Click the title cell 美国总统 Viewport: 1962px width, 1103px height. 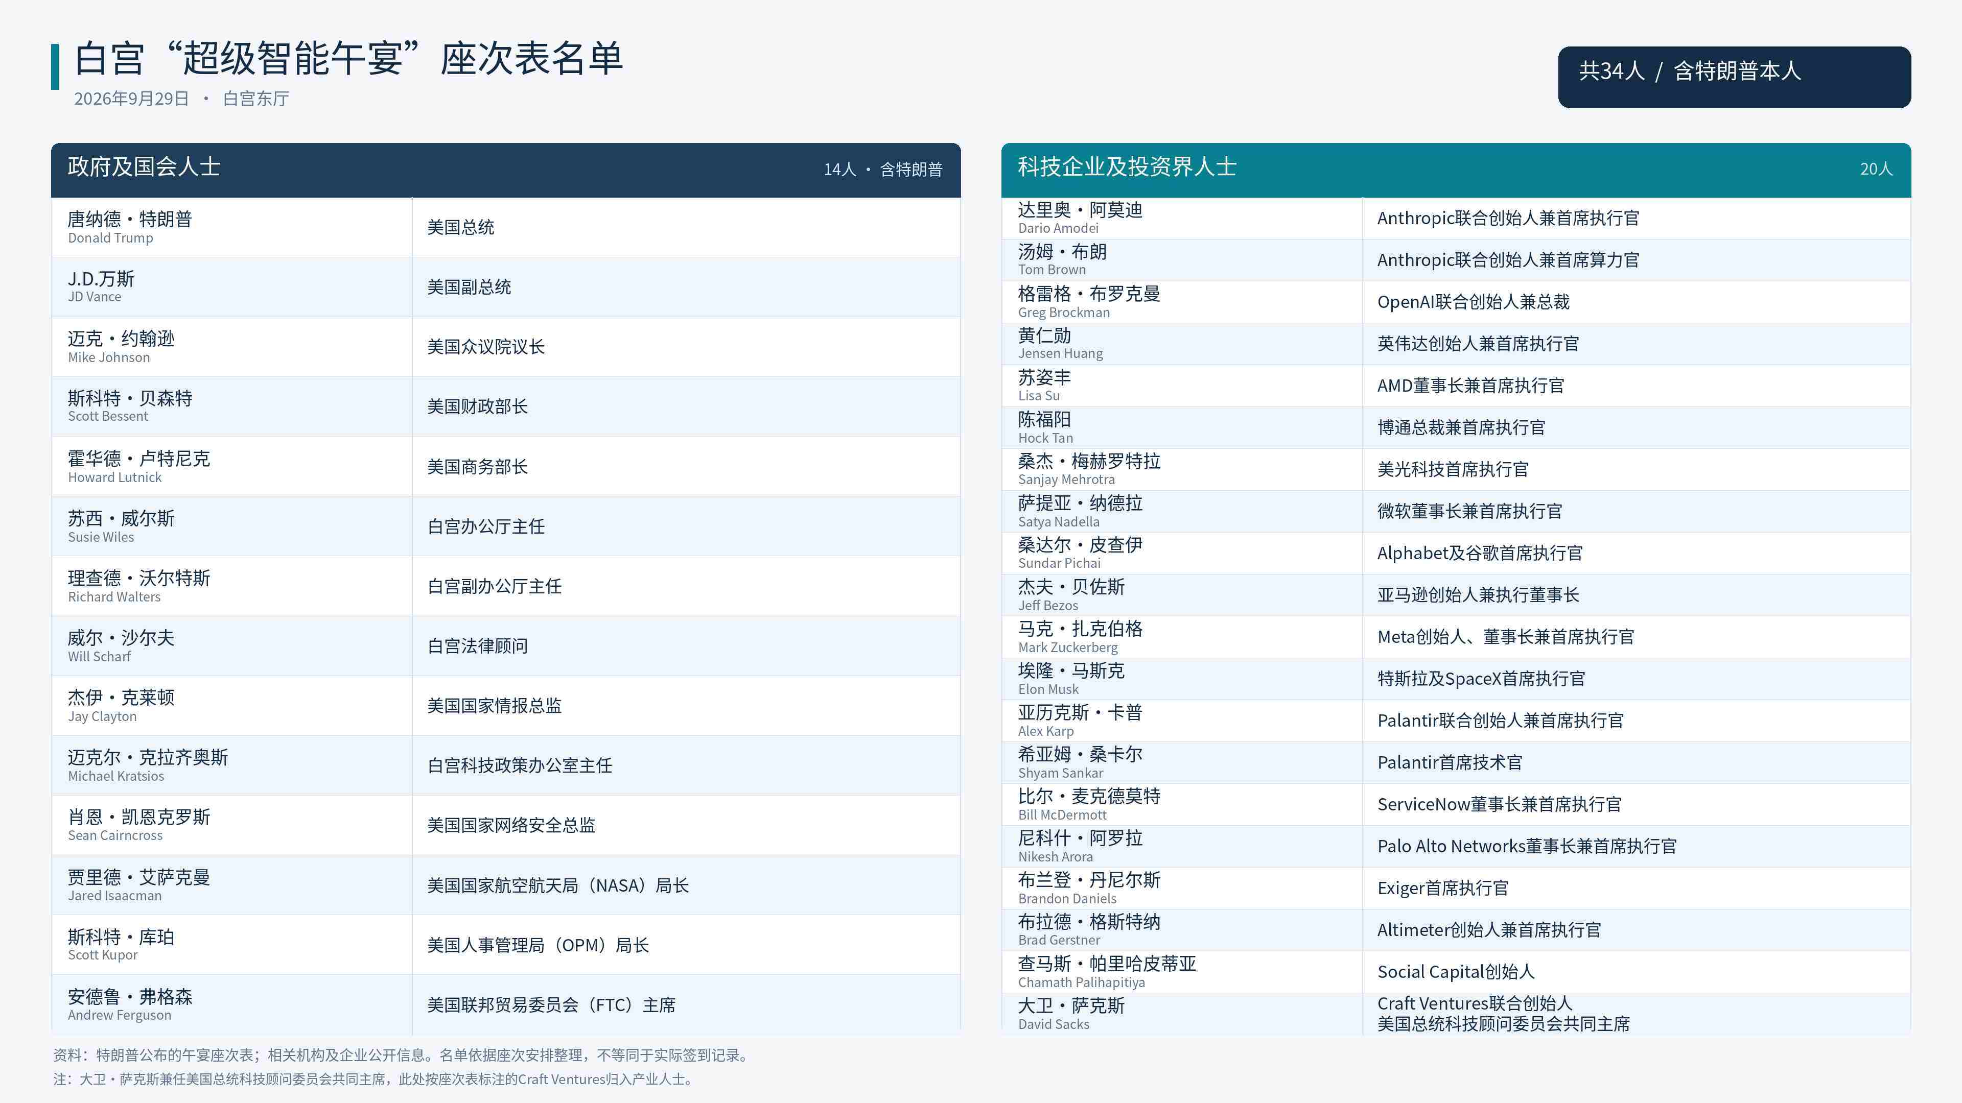tap(461, 228)
